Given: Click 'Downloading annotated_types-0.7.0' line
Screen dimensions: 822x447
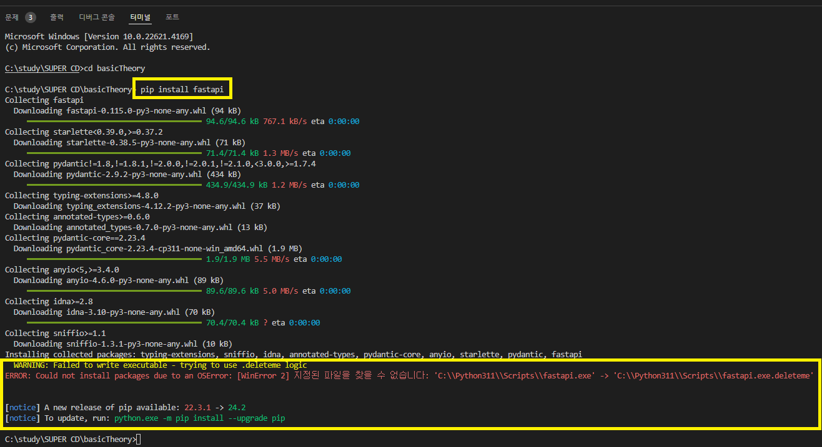Looking at the screenshot, I should pos(141,227).
